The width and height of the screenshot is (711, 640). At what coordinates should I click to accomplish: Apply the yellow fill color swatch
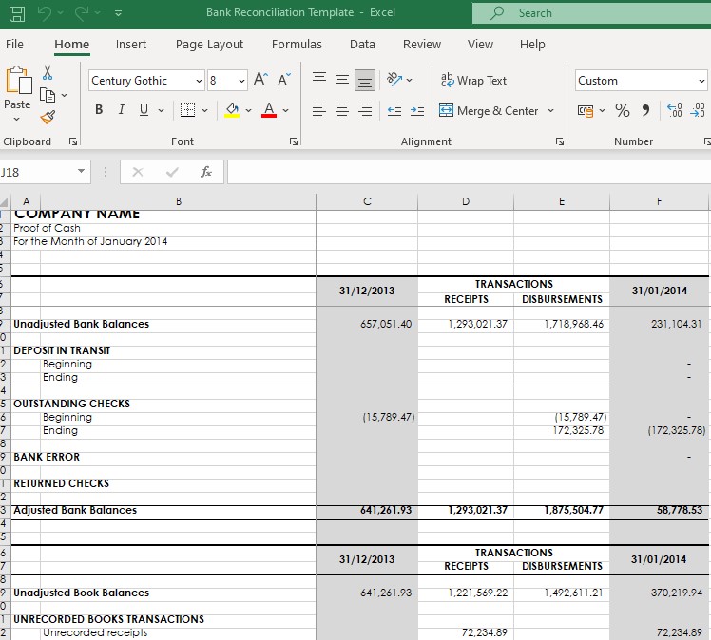(x=232, y=111)
